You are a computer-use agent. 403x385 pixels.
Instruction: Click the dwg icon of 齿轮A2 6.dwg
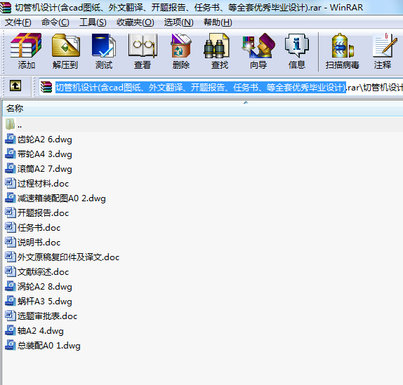pos(11,139)
